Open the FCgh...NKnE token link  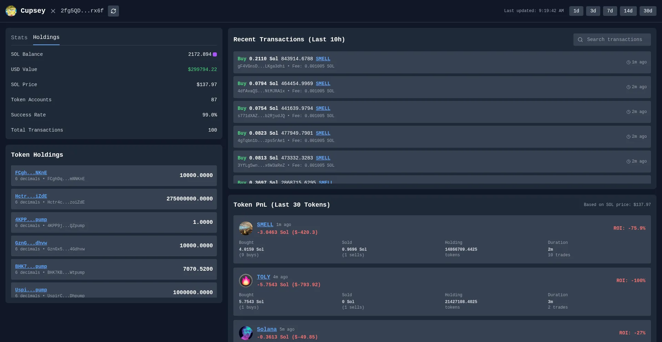[x=31, y=173]
